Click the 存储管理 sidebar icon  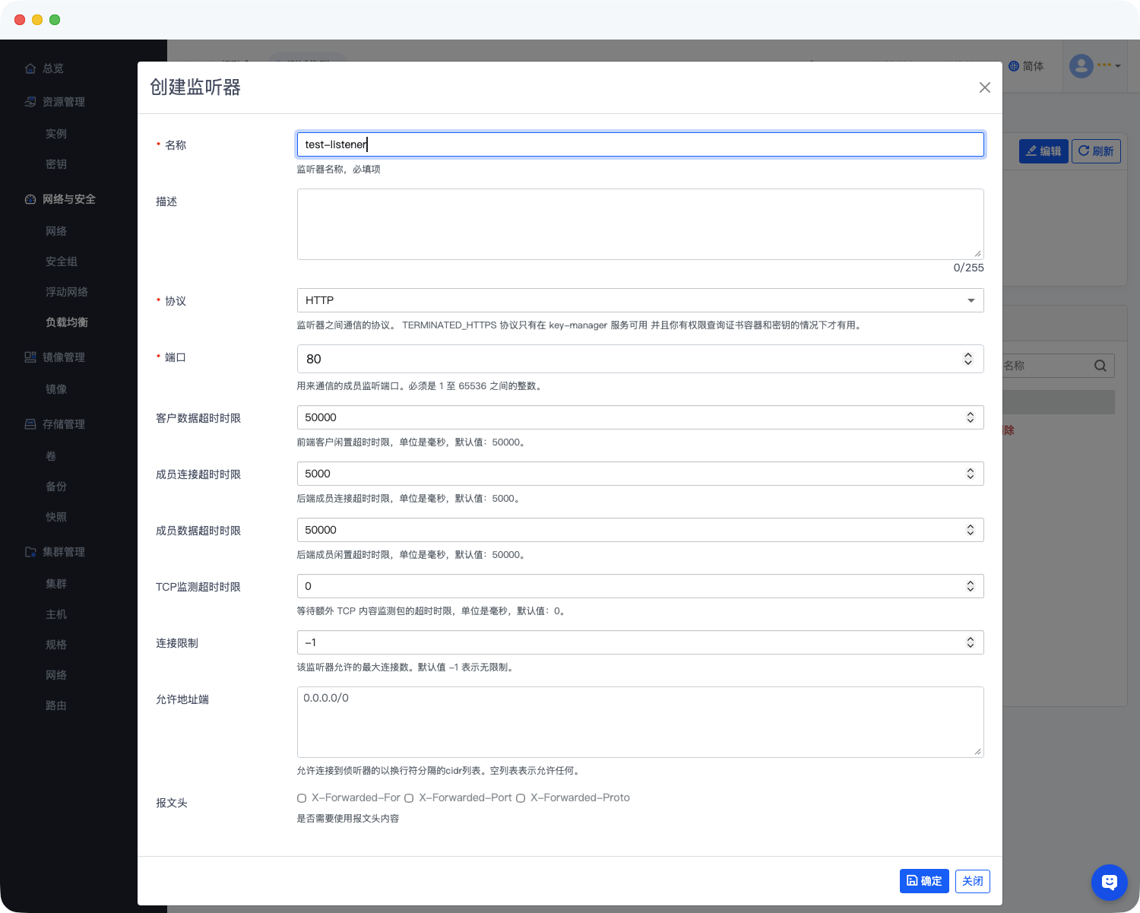pyautogui.click(x=30, y=424)
